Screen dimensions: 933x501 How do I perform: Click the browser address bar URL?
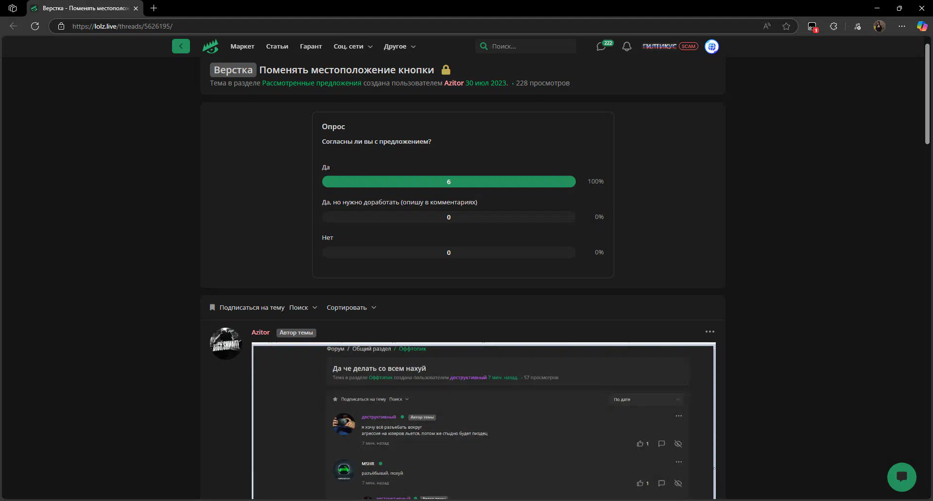coord(122,26)
